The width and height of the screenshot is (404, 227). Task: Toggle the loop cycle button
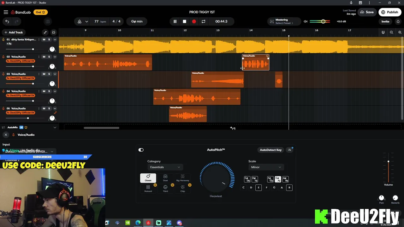point(203,21)
